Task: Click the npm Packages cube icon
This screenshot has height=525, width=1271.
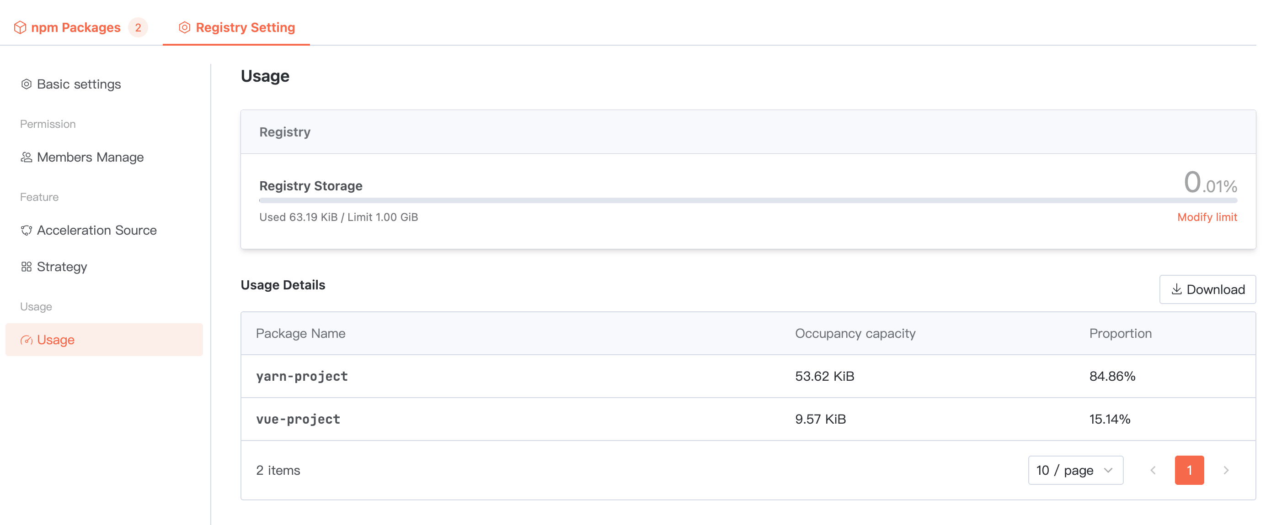Action: pos(20,27)
